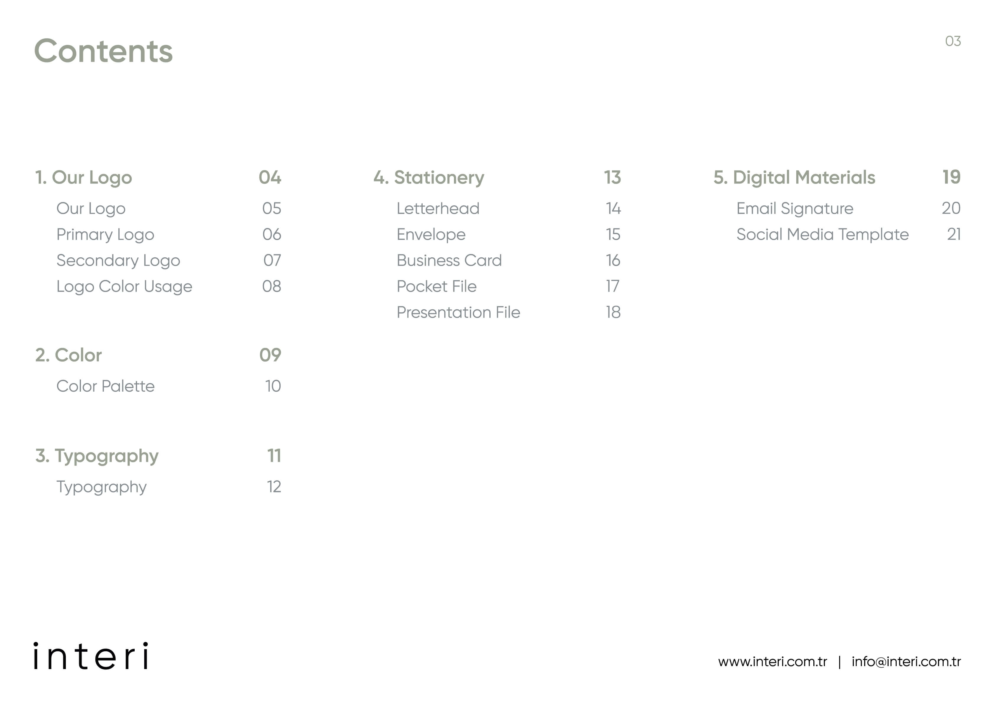Go to the Our Logo section heading
Image resolution: width=995 pixels, height=703 pixels.
(x=84, y=178)
